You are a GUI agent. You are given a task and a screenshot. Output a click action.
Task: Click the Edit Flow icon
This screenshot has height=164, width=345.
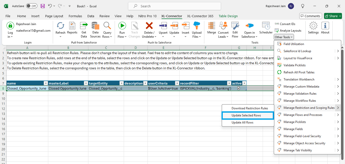point(235,26)
